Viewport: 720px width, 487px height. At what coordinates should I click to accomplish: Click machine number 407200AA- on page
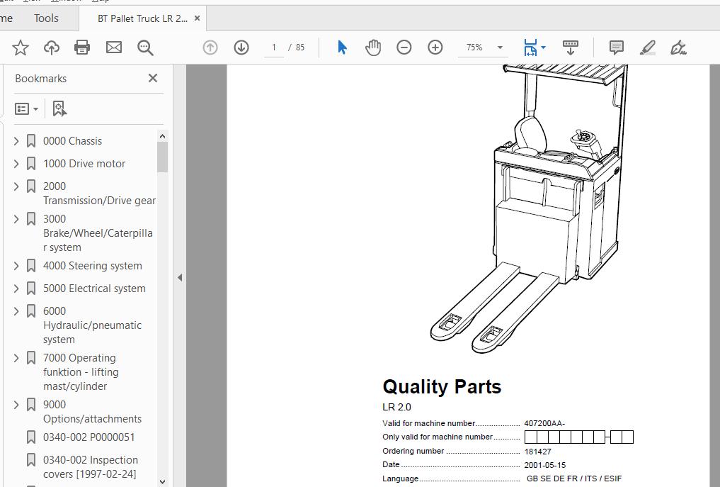[544, 423]
